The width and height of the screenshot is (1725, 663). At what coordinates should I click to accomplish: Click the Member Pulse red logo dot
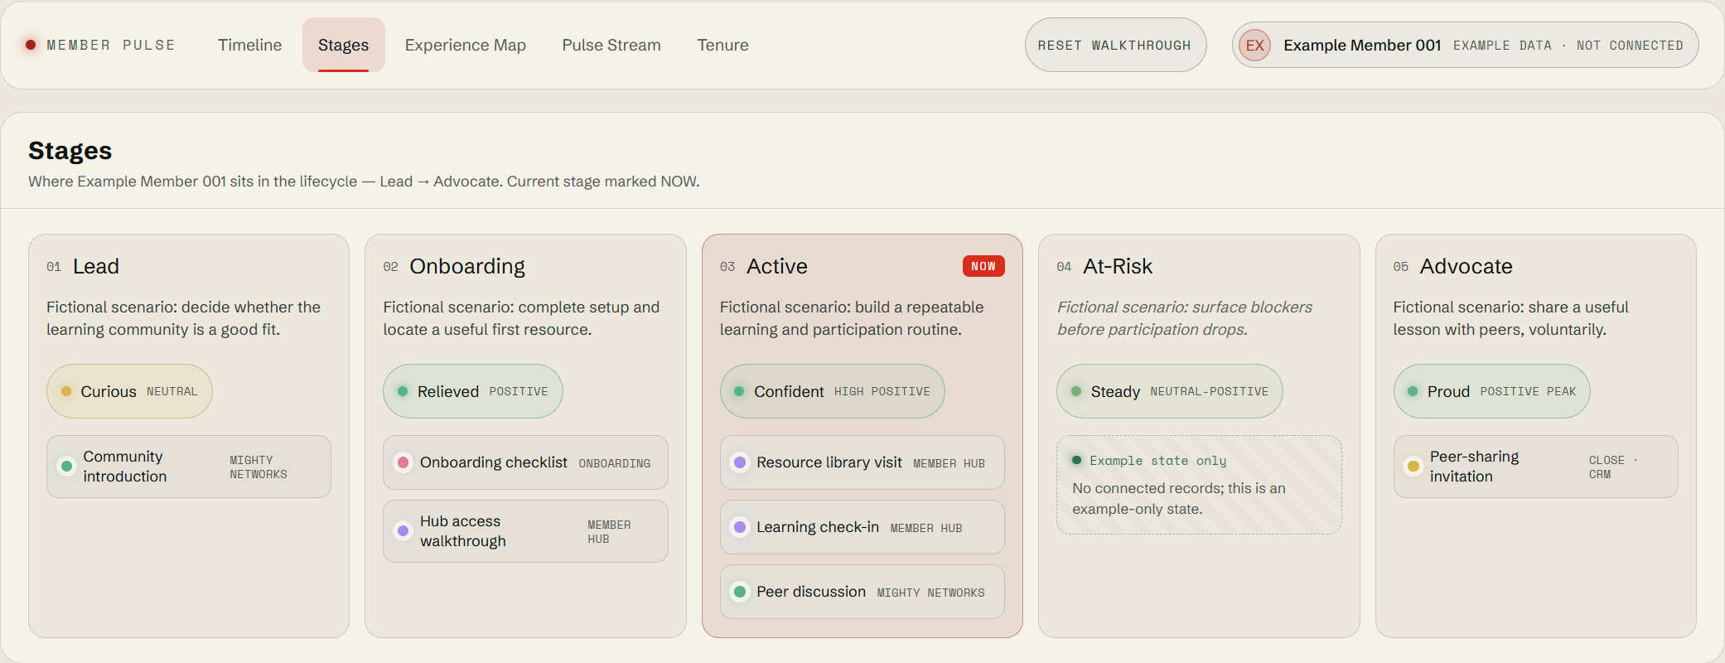point(31,45)
